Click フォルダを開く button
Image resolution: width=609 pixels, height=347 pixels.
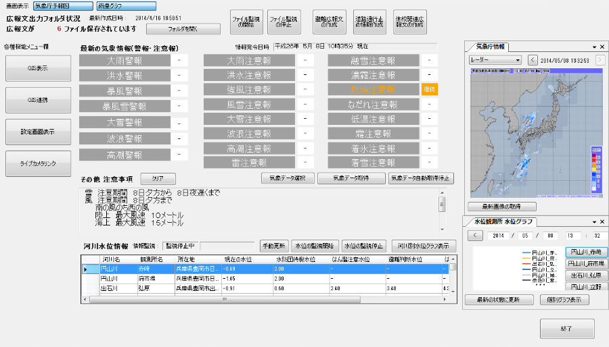183,29
